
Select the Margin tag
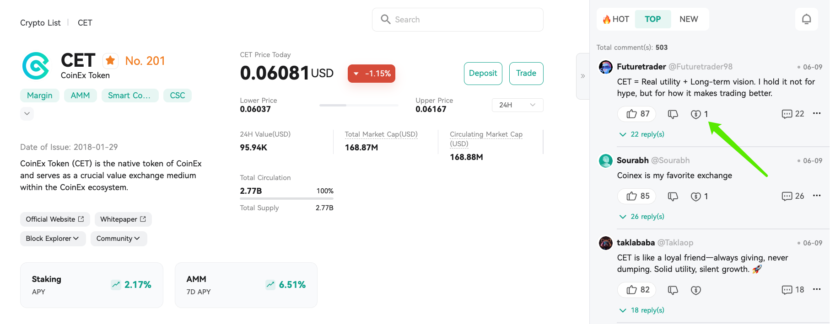coord(40,96)
